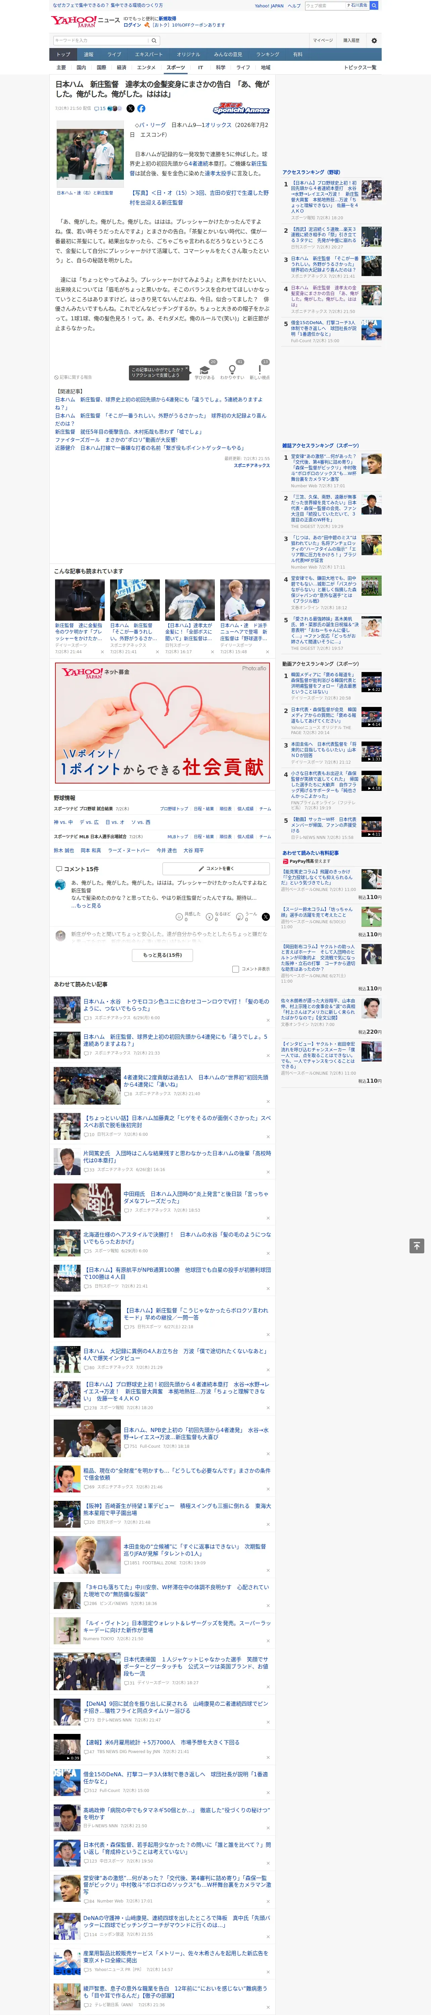The image size is (431, 2015).
Task: Click the blue web search magnifier button
Action: pos(374,5)
